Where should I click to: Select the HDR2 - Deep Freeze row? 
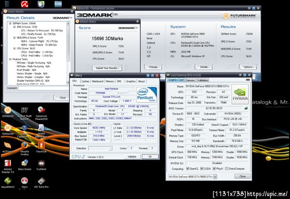39,45
